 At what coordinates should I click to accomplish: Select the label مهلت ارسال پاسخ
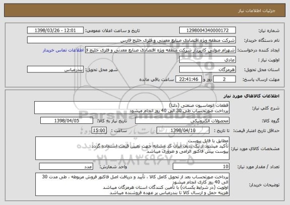(x=261, y=80)
